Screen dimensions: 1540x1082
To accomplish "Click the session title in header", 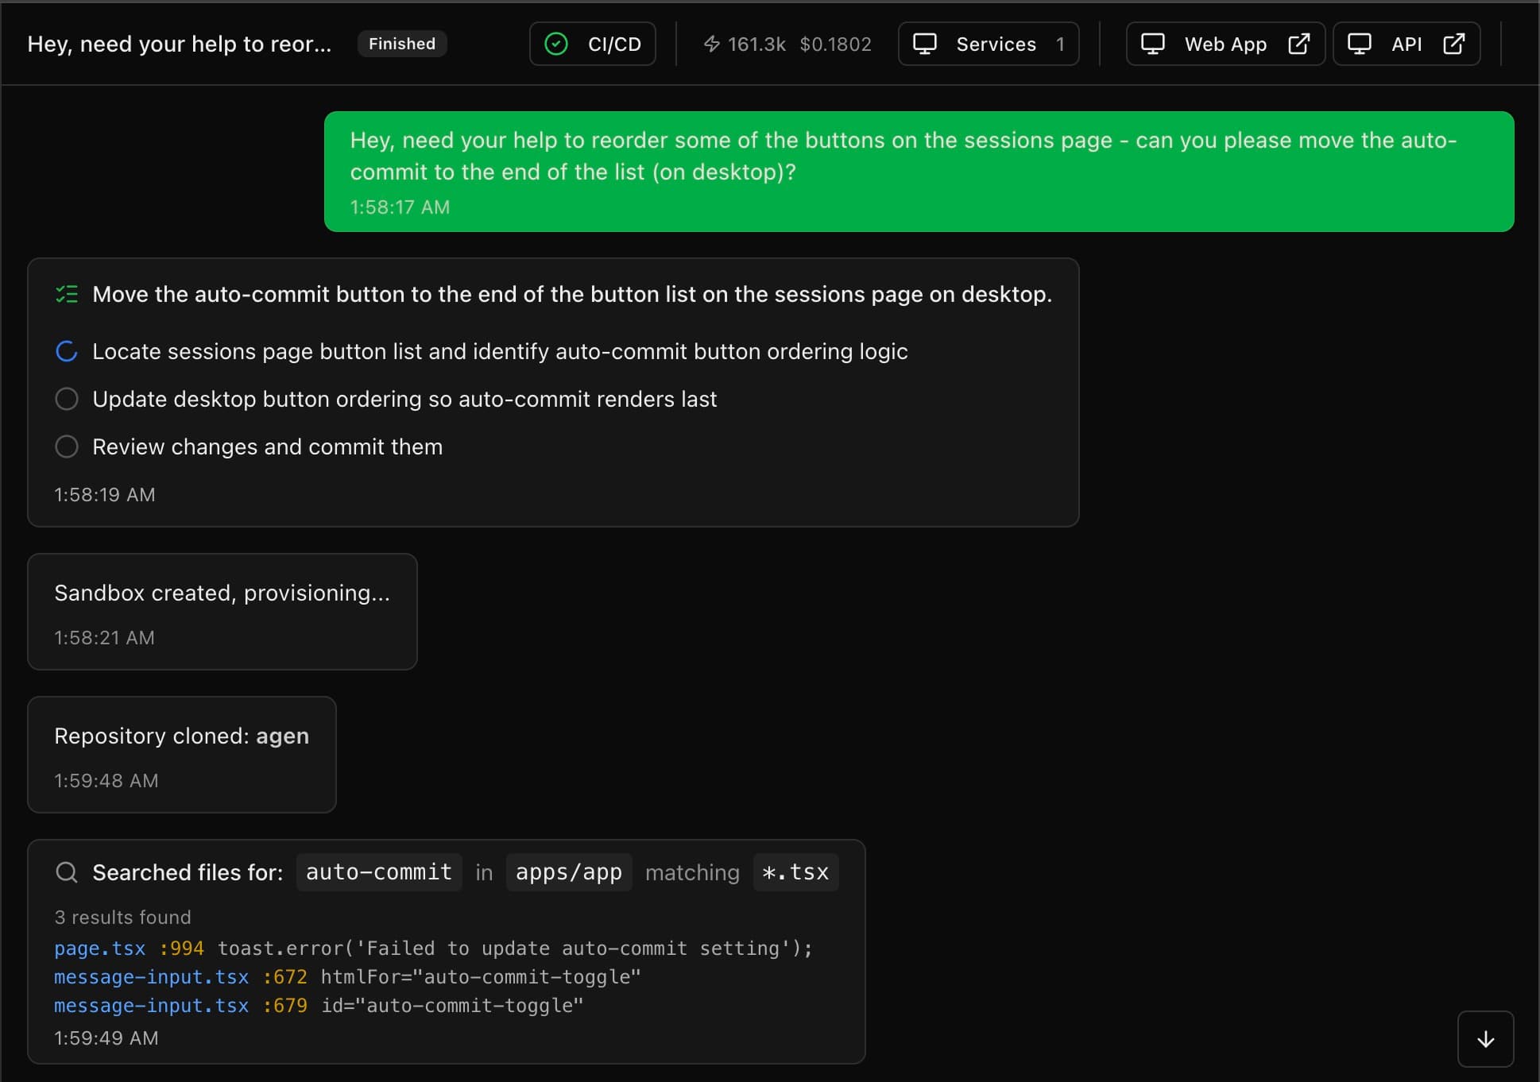I will (179, 44).
